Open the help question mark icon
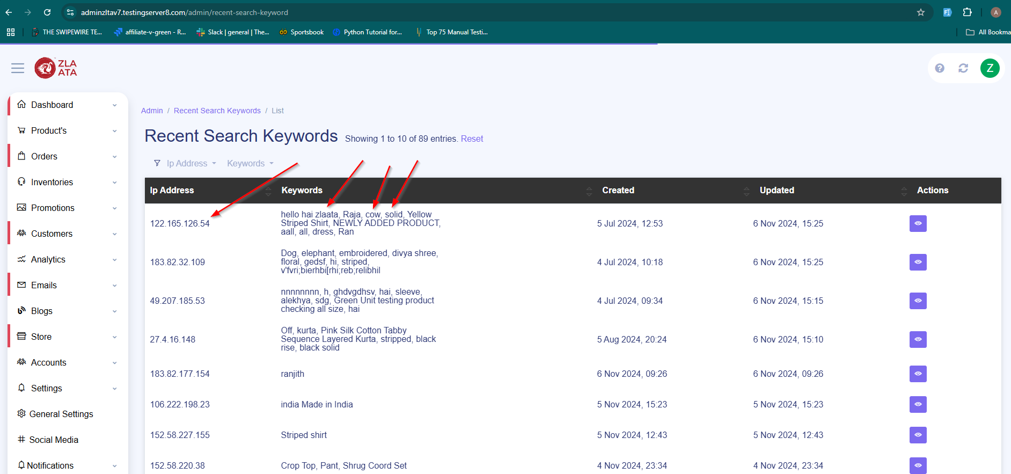The width and height of the screenshot is (1011, 474). pos(940,68)
